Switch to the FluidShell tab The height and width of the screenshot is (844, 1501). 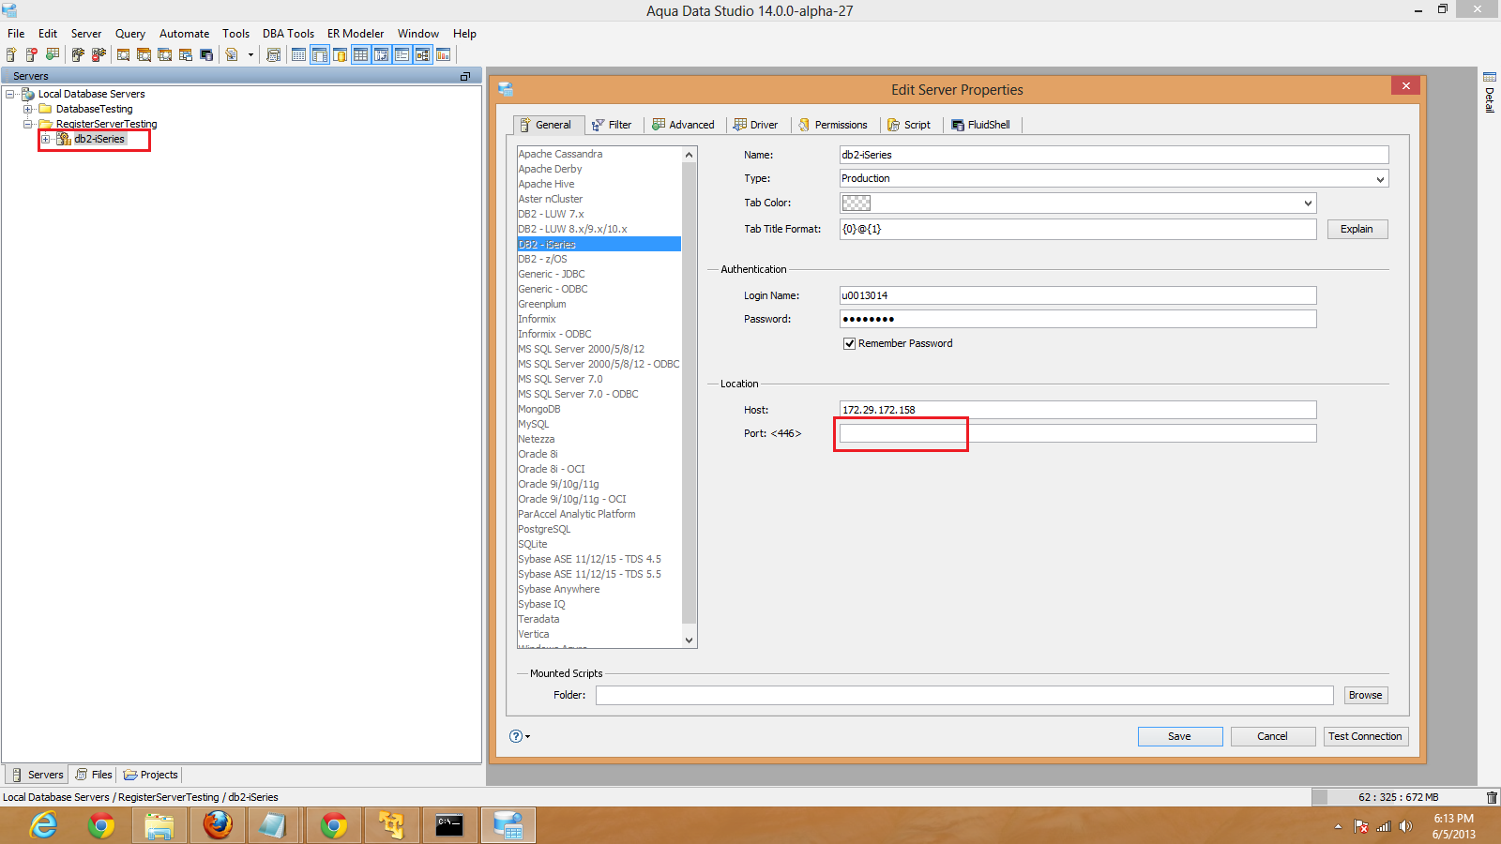point(980,125)
